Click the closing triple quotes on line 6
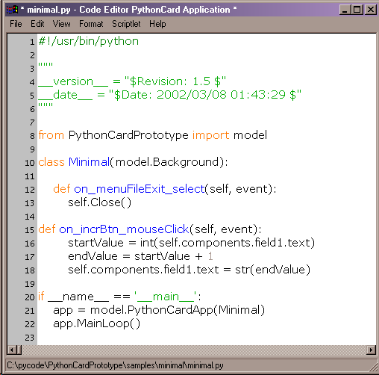379x375 pixels. point(46,105)
